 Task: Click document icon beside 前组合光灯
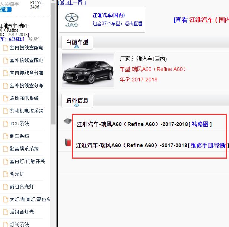[6, 187]
